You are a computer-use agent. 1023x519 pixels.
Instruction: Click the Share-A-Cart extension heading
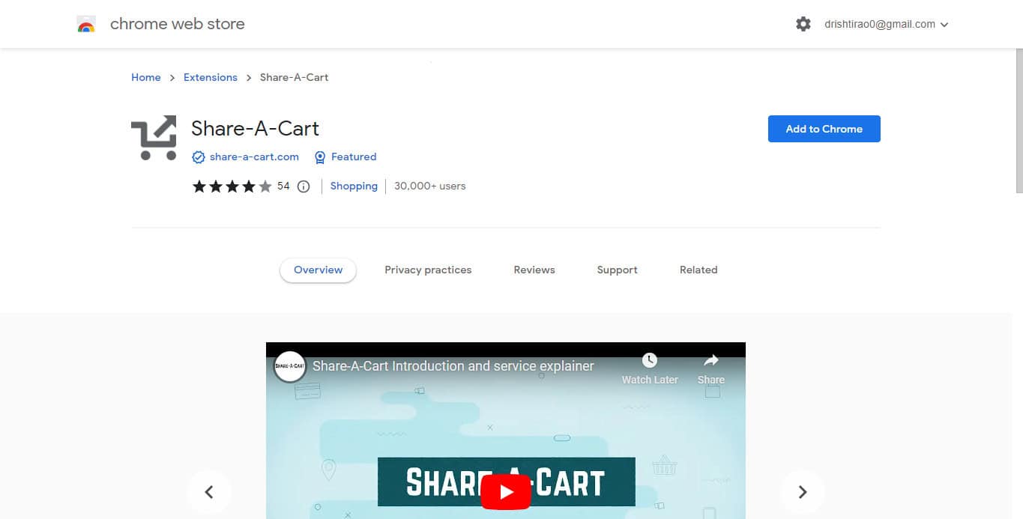tap(256, 129)
